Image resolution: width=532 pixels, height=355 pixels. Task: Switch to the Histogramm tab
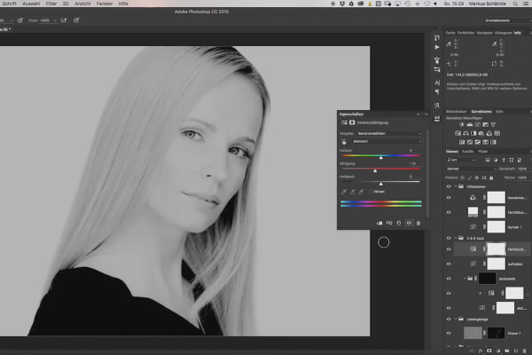click(x=503, y=33)
